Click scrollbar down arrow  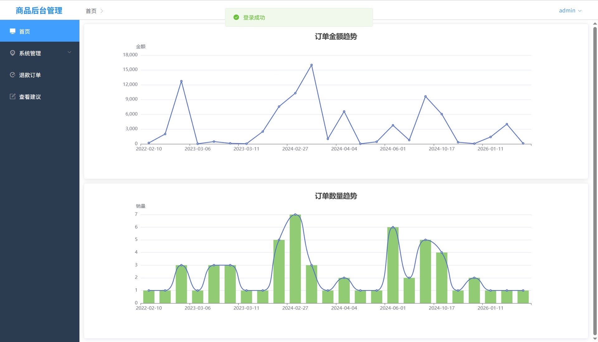pos(595,339)
